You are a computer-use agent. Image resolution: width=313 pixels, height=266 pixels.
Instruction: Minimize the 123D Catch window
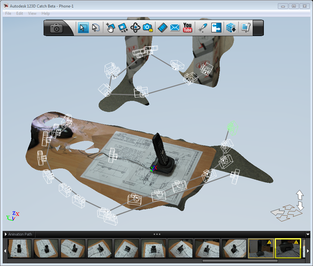click(x=283, y=6)
